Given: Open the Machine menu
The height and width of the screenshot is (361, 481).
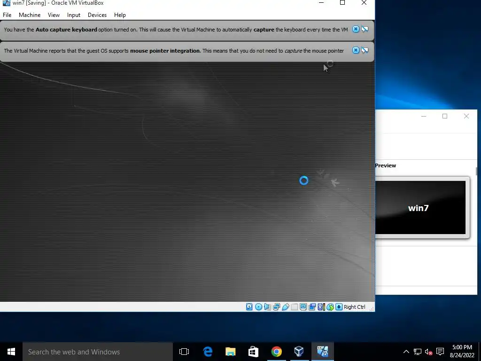Looking at the screenshot, I should (x=30, y=15).
